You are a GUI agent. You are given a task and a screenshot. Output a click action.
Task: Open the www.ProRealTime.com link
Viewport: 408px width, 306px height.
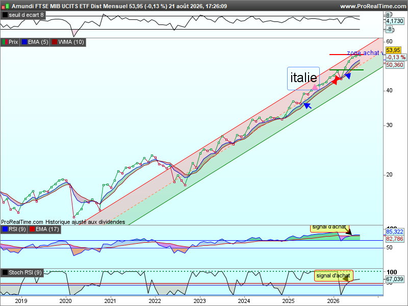click(x=373, y=6)
